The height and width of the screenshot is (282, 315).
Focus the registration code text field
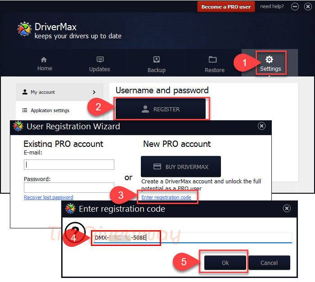(193, 238)
